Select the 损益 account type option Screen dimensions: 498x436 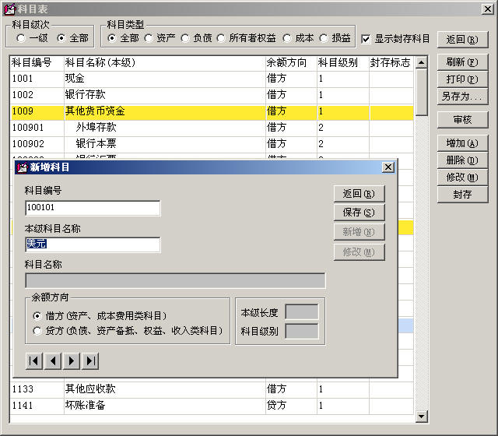(x=324, y=38)
